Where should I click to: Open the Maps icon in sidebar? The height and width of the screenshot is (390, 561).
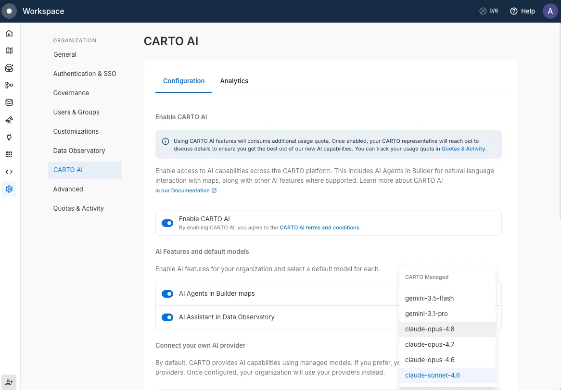(9, 50)
